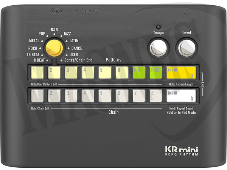Tap Chain pad 6
Image resolution: width=227 pixels, height=170 pixels.
(x=122, y=96)
